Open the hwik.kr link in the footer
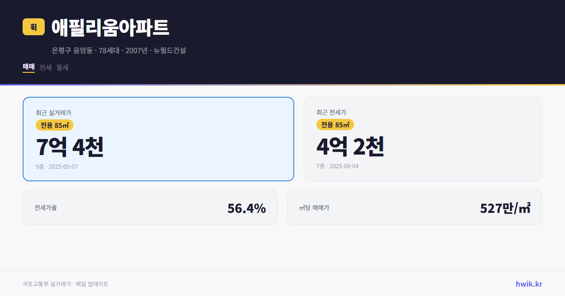The height and width of the screenshot is (296, 565). (528, 283)
